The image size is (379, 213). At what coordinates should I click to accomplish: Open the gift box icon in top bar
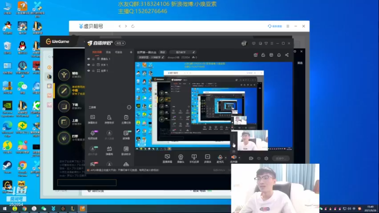pyautogui.click(x=255, y=55)
